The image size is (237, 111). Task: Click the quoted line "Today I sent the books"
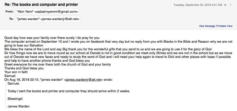[x=69, y=91]
